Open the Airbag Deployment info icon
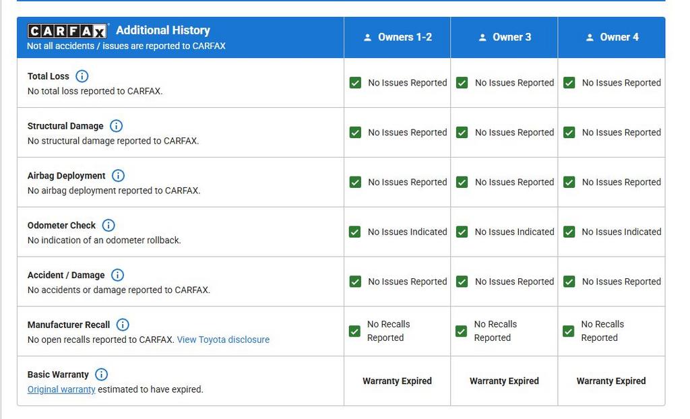Screen dimensions: 690x419 (118, 176)
